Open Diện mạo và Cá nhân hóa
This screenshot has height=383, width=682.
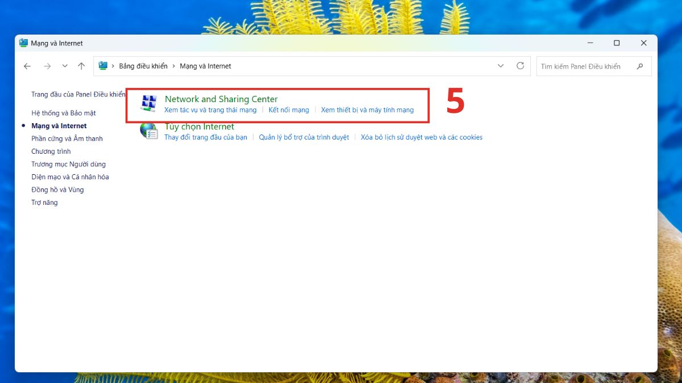coord(70,177)
